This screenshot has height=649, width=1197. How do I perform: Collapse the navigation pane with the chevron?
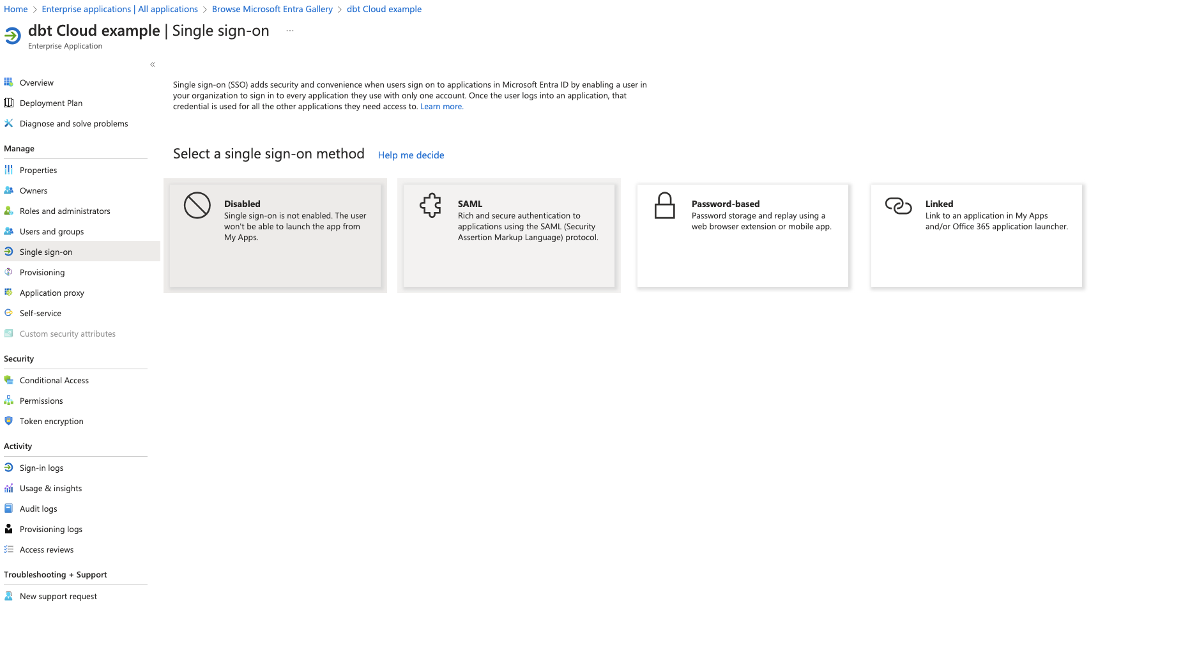153,65
